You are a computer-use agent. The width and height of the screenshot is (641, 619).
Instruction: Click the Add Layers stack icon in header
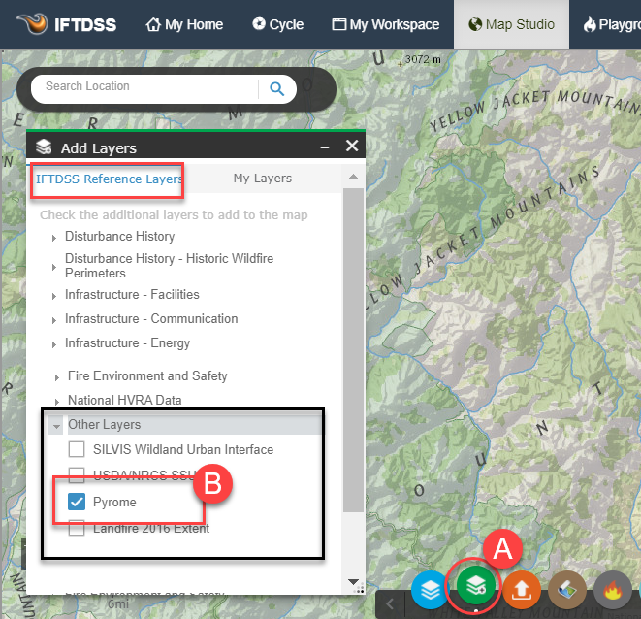click(44, 147)
